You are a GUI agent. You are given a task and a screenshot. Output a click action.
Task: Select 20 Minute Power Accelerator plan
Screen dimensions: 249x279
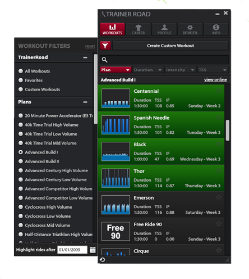(x=21, y=116)
